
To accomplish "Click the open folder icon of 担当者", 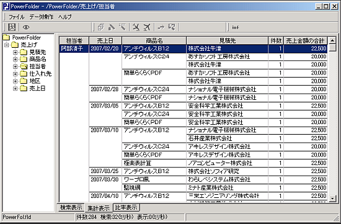I will (24, 66).
